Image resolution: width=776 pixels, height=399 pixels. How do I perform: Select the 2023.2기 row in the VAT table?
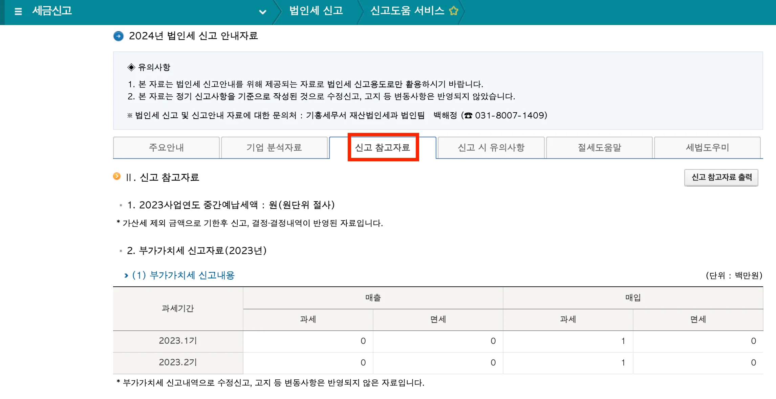177,363
